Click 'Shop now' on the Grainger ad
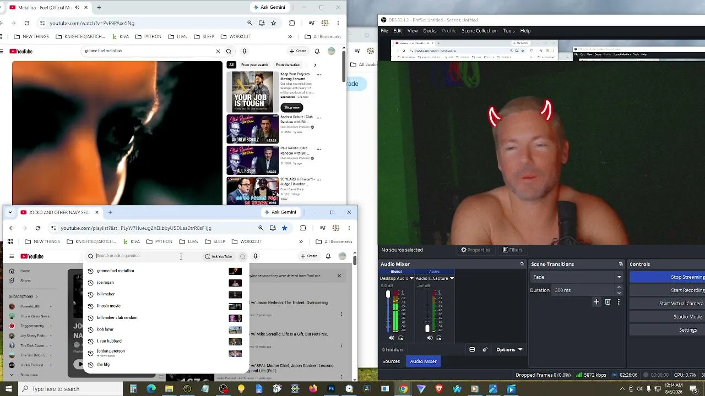Screen dimensions: 705x396 point(292,107)
